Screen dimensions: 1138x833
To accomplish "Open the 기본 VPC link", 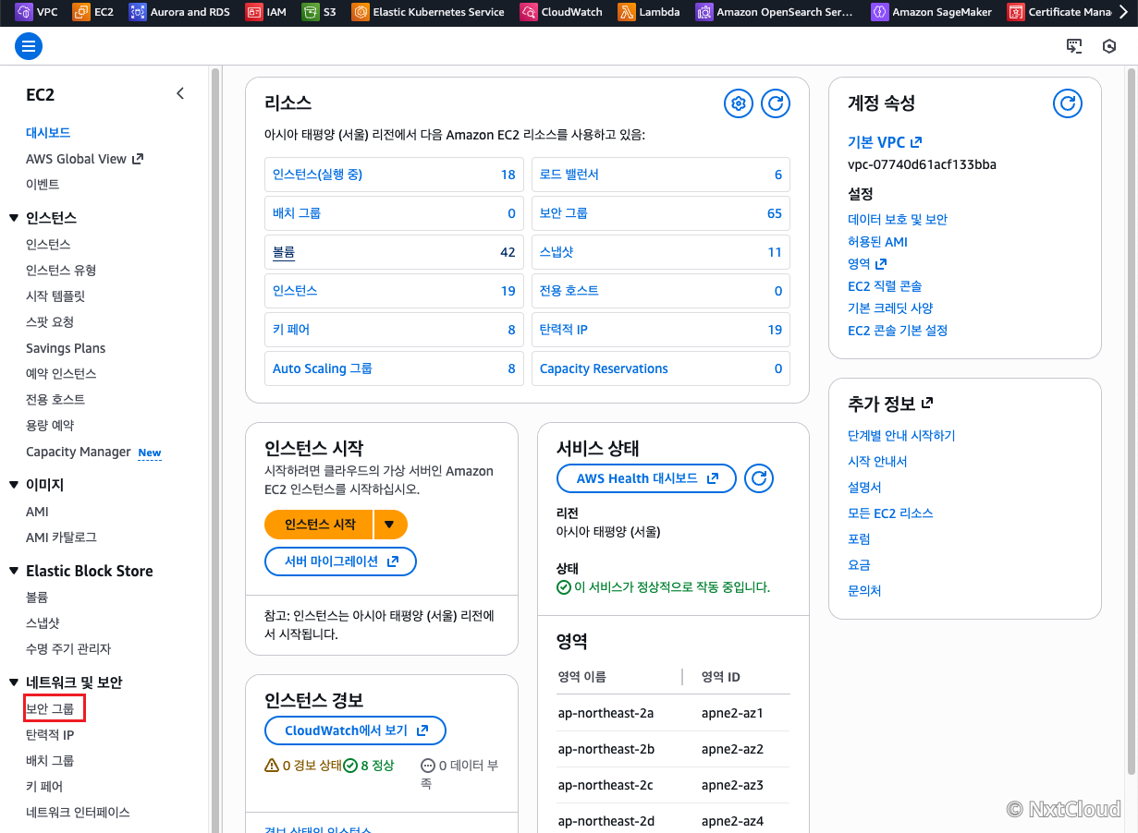I will (x=876, y=142).
